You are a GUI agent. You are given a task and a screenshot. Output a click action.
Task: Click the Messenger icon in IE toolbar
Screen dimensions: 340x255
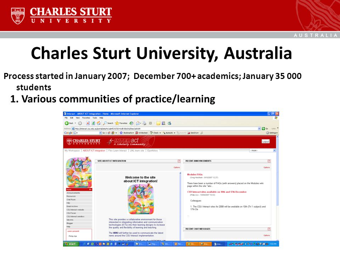pos(169,123)
